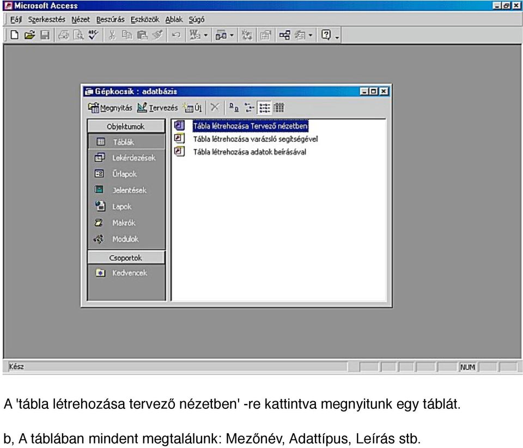The height and width of the screenshot is (448, 523).
Task: Open the Beszúrás menu
Action: tap(111, 20)
